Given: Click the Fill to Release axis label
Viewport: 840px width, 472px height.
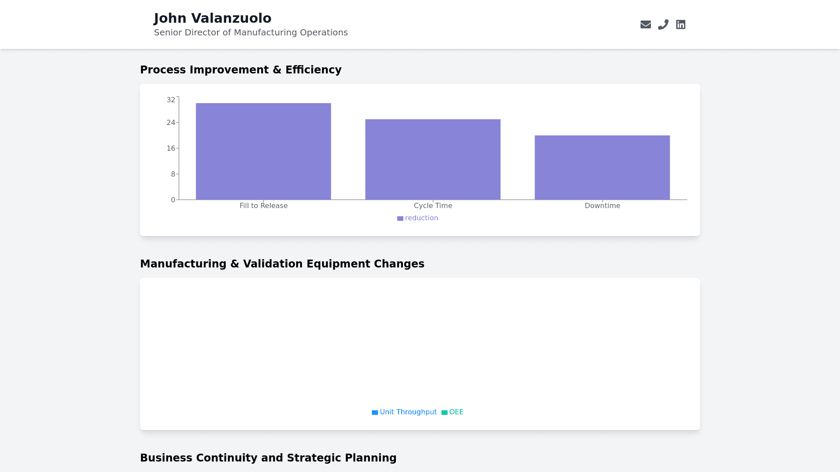Looking at the screenshot, I should point(263,206).
